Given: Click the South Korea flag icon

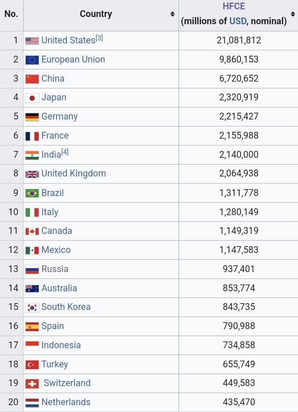Looking at the screenshot, I should click(x=32, y=307).
